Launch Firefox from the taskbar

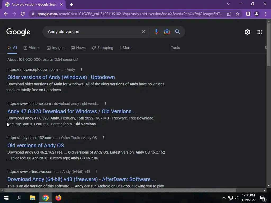click(x=58, y=198)
